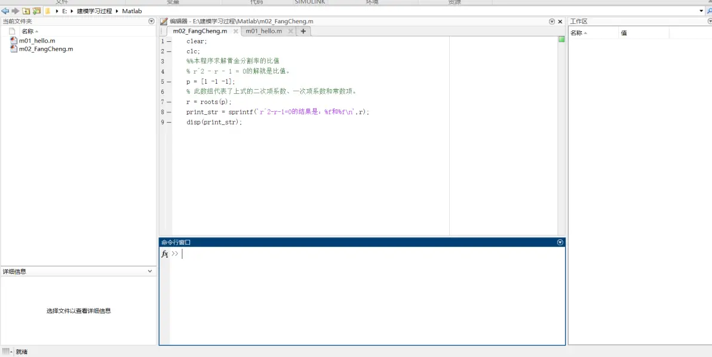Collapse the 详细信息 details panel
Screen dimensions: 712x357
[150, 271]
